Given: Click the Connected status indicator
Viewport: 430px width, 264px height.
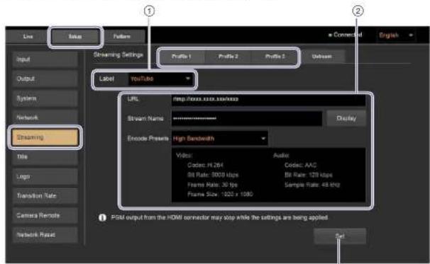Looking at the screenshot, I should [346, 35].
